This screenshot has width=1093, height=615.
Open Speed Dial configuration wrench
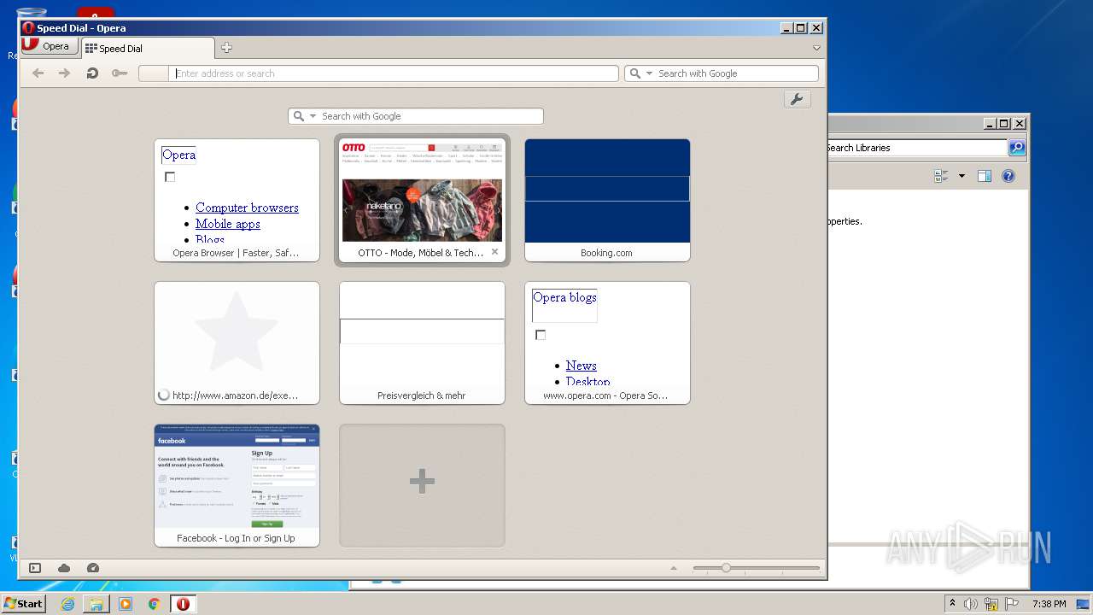797,100
